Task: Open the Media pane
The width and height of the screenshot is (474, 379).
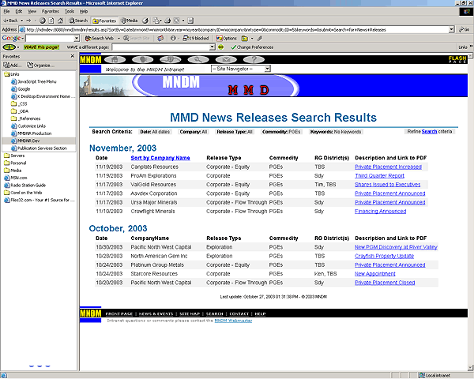Action: click(130, 21)
